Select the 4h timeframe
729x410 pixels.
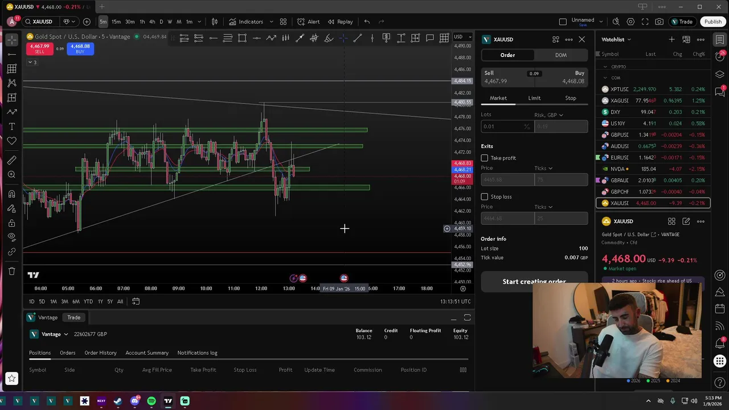152,22
